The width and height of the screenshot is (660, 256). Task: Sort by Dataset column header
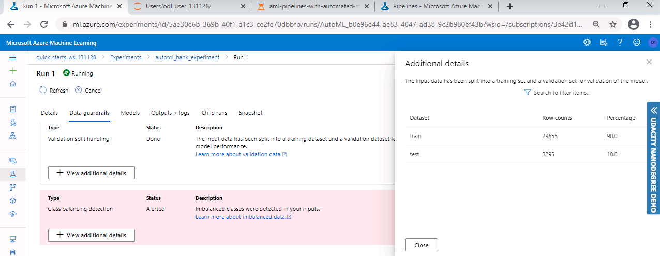pos(419,118)
